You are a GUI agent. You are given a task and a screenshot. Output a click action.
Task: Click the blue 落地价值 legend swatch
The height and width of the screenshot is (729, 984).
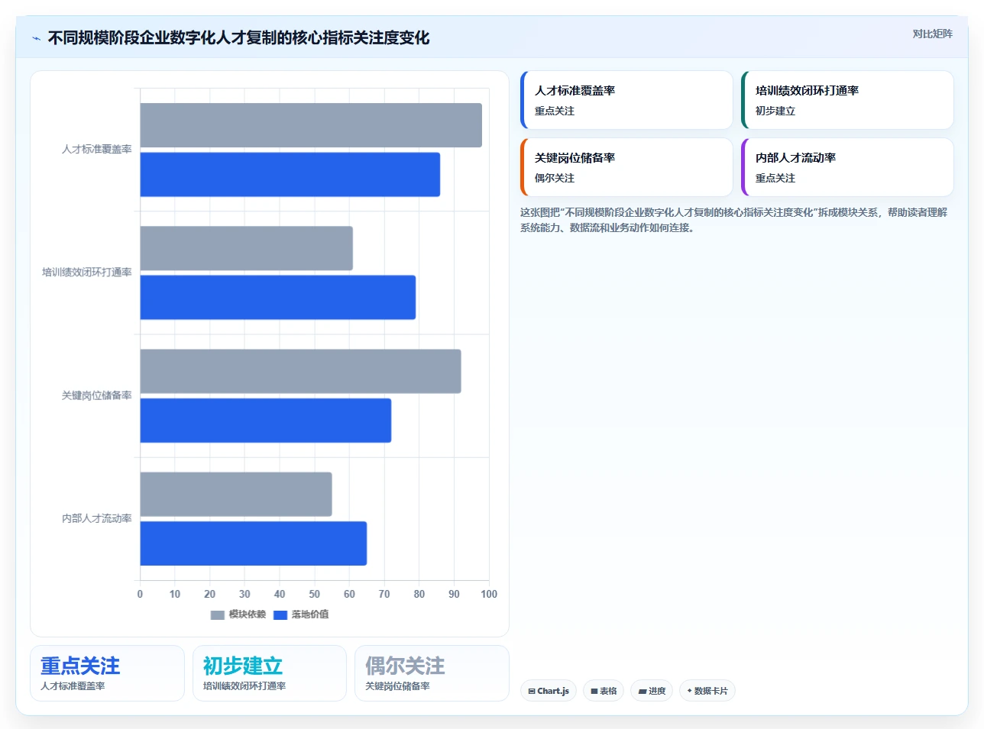[x=280, y=614]
